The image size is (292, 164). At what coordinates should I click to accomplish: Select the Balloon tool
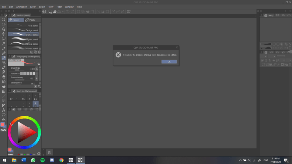[x=4, y=115]
